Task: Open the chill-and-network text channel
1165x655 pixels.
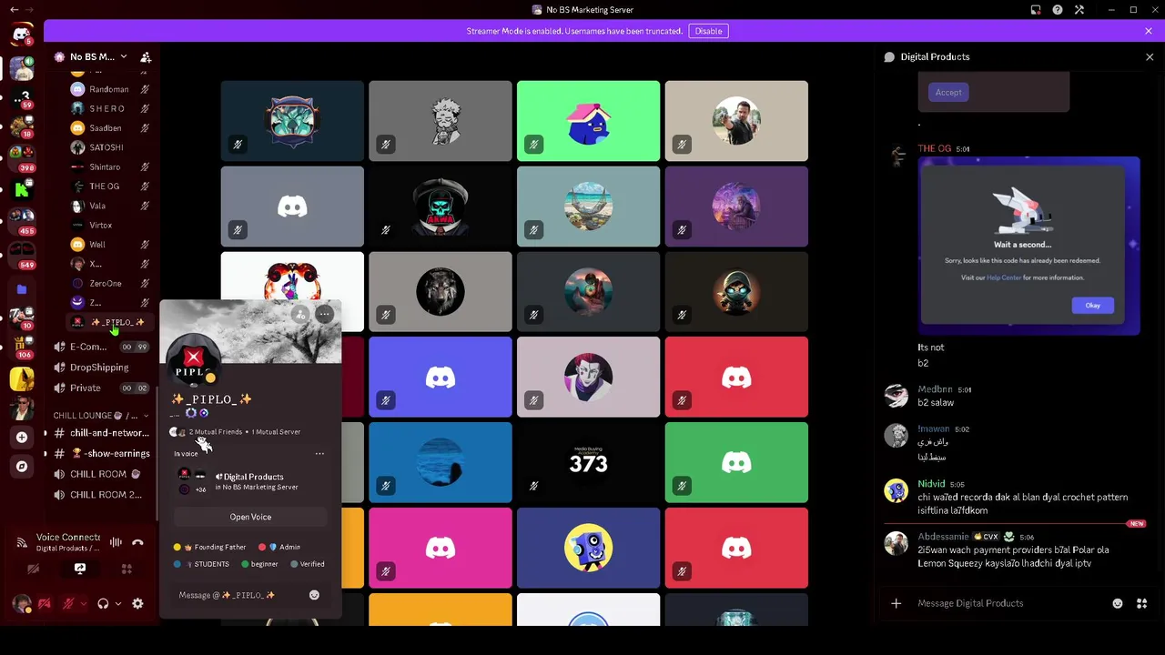Action: click(100, 433)
